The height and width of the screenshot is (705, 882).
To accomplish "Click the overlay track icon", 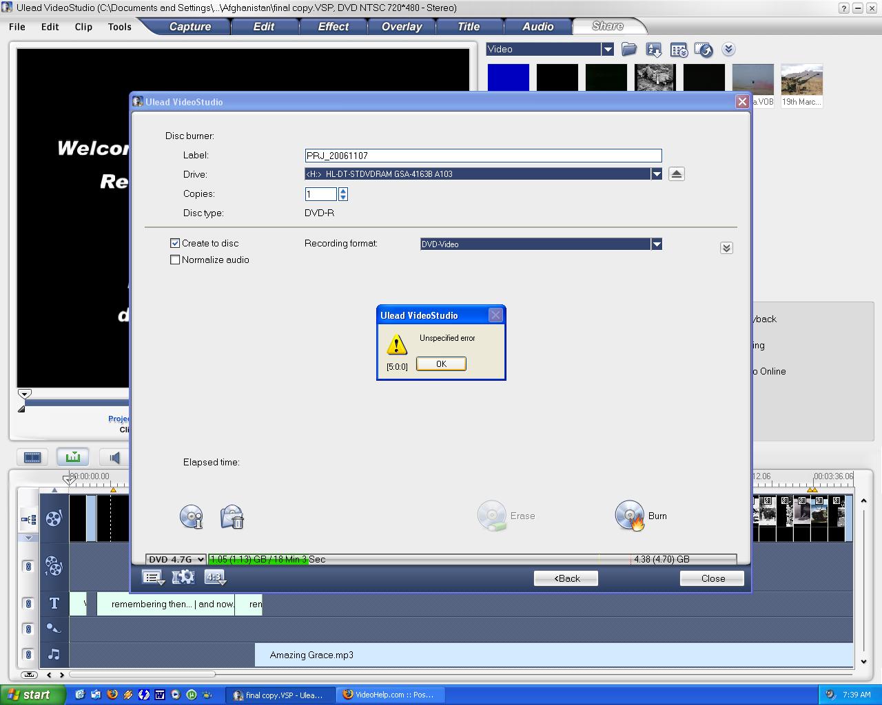I will [x=54, y=566].
